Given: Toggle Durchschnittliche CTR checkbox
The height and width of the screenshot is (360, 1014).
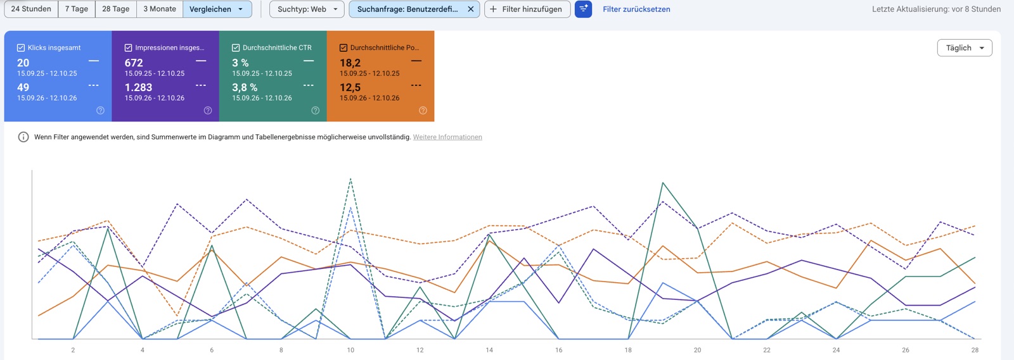Looking at the screenshot, I should click(x=236, y=47).
